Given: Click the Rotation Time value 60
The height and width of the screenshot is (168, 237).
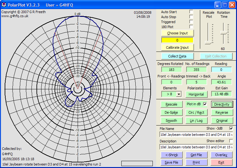Looking at the screenshot, I should pos(223,49).
